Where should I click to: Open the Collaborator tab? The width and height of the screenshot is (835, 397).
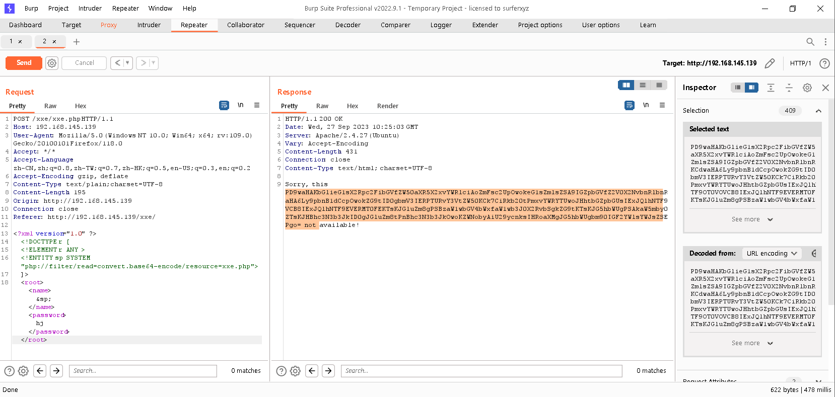[246, 25]
